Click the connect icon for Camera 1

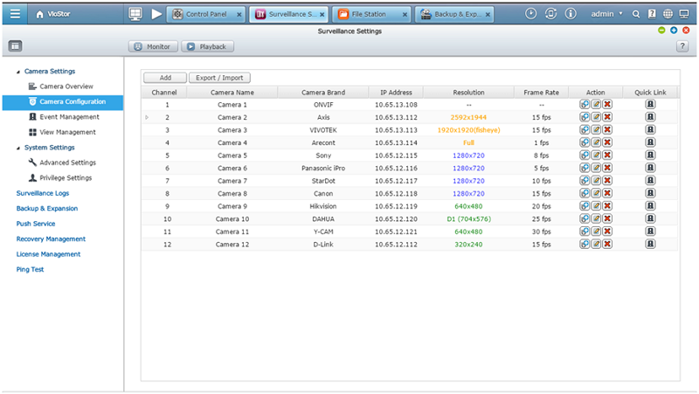585,104
